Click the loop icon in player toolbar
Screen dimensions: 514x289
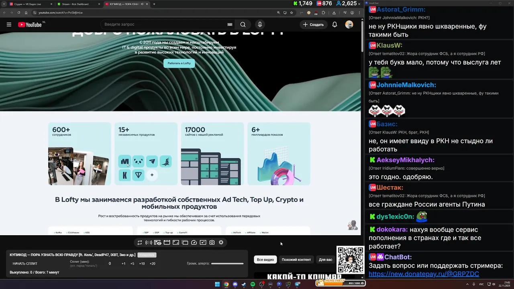[x=139, y=242]
